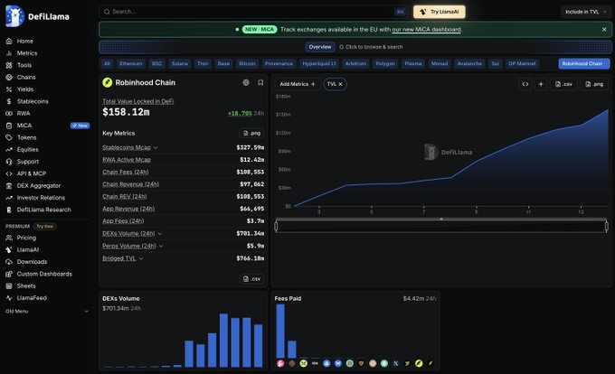Click the API & MCP code icon

coord(9,173)
